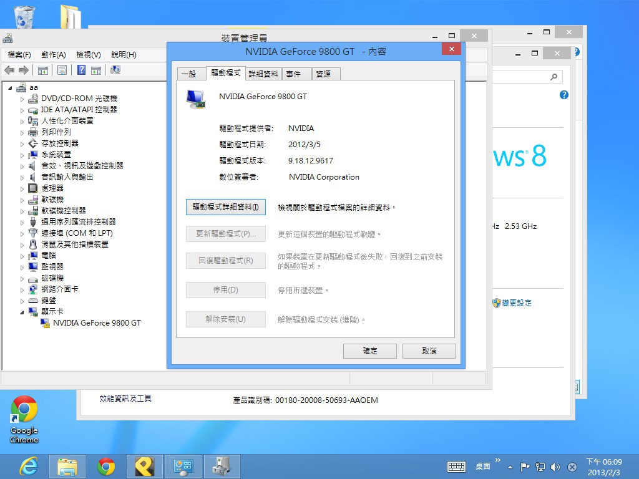Click the 驅動程式詳細資料(I) button
The image size is (639, 479).
(226, 207)
